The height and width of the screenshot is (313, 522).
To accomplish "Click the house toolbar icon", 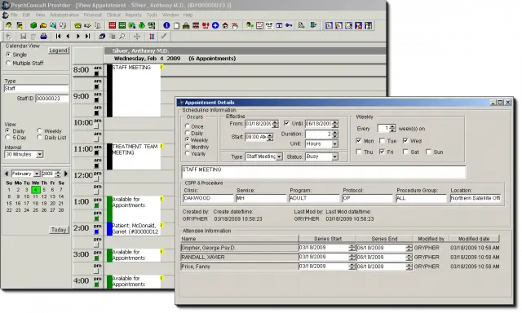I will (x=225, y=25).
